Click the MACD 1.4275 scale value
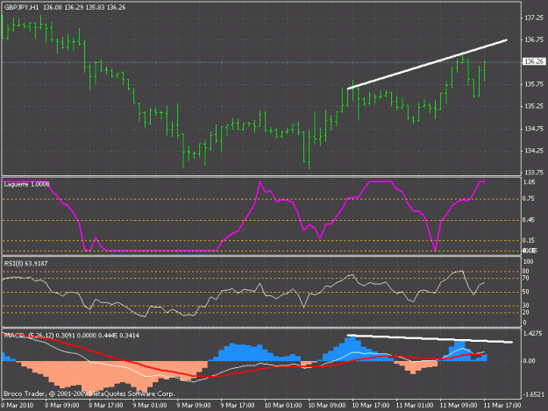Screen dimensions: 548x411 [x=532, y=334]
